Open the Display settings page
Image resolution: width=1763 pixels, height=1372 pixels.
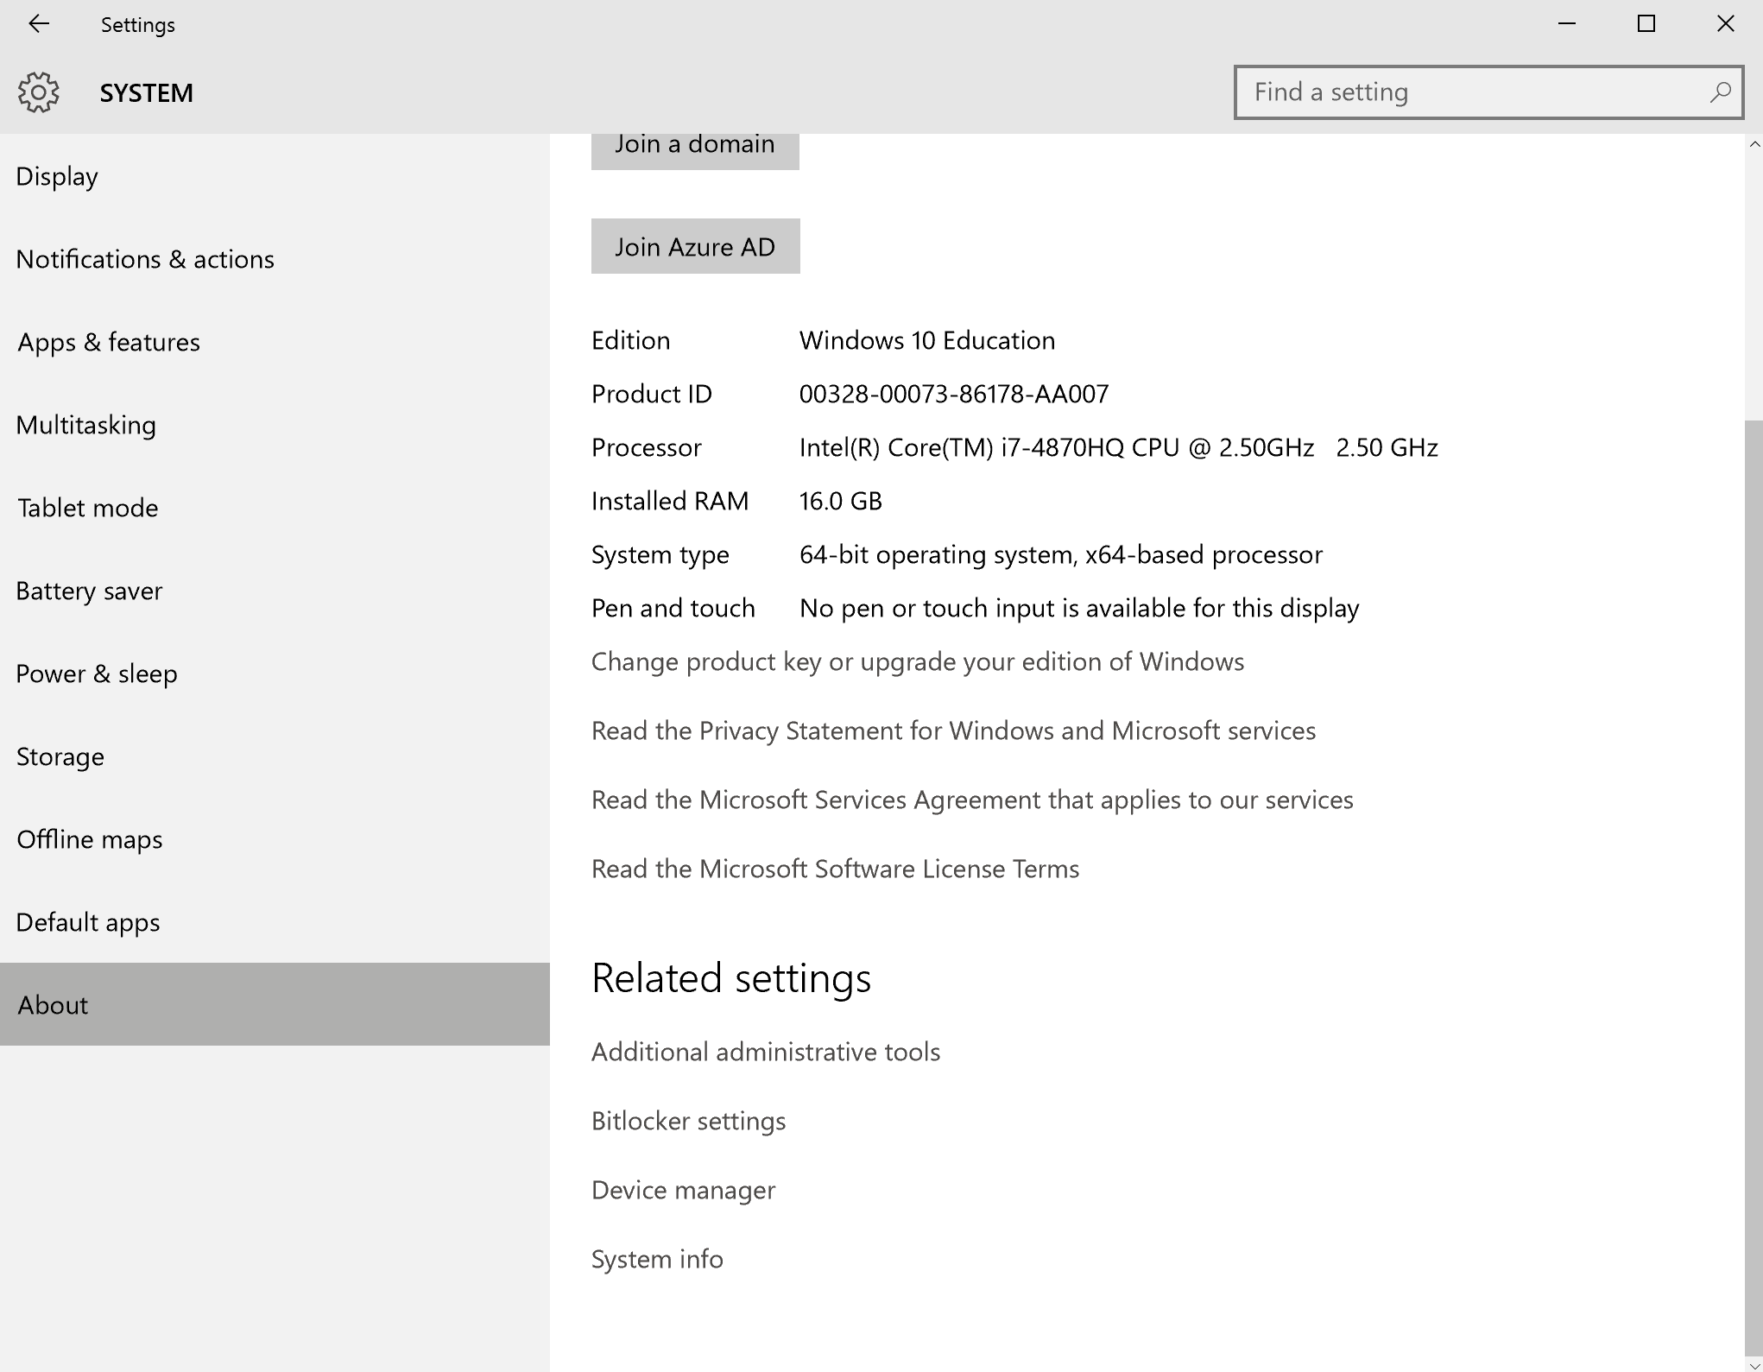57,176
